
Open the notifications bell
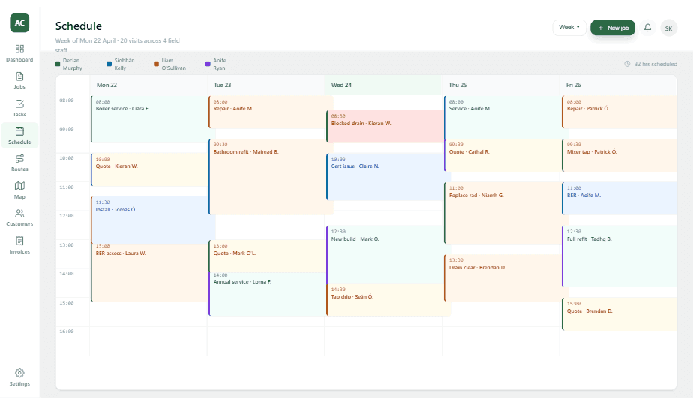tap(647, 28)
